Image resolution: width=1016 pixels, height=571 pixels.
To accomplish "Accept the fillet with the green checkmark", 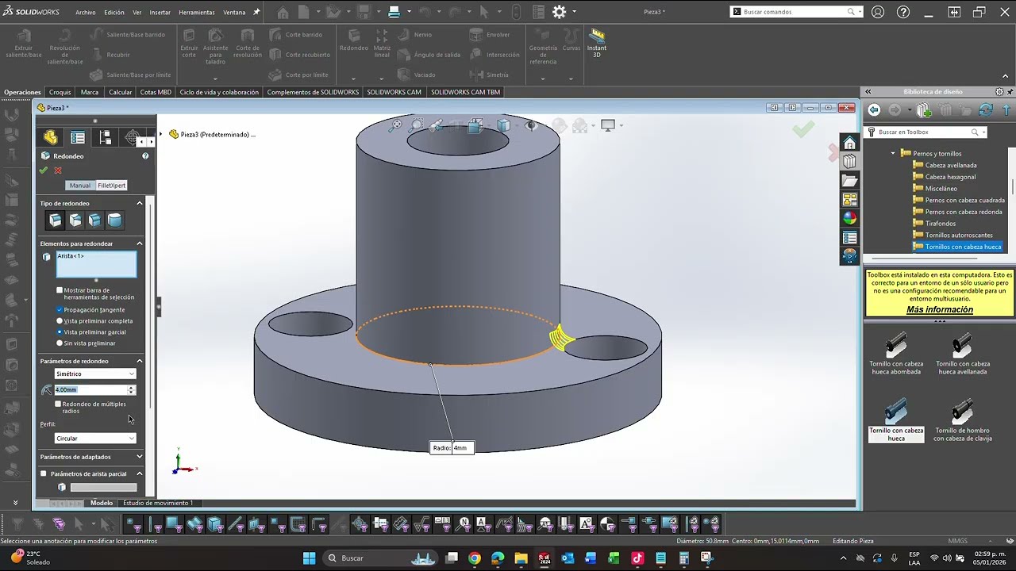I will [x=44, y=171].
